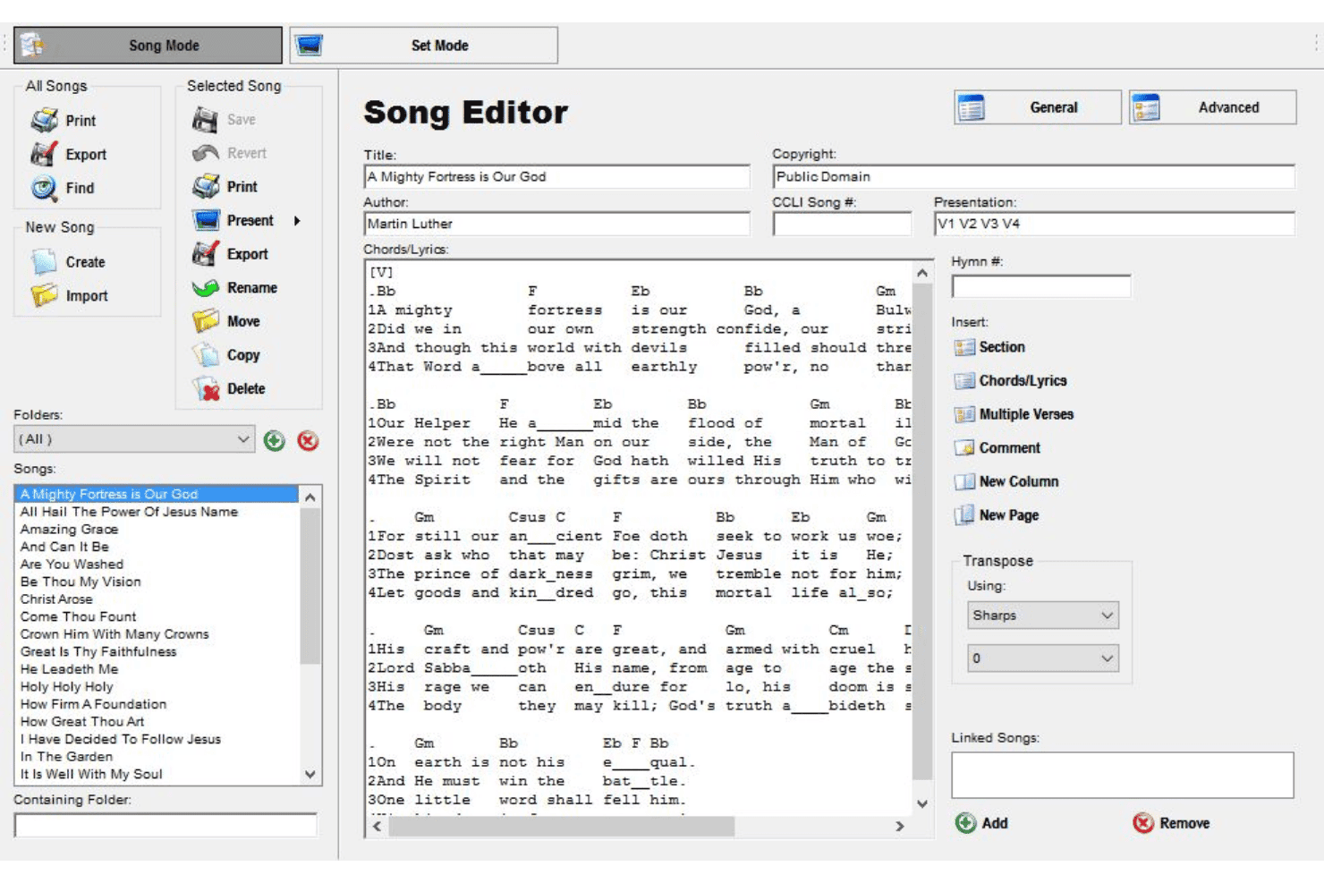Viewport: 1324px width, 883px height.
Task: Import a song from folder icon
Action: (x=44, y=296)
